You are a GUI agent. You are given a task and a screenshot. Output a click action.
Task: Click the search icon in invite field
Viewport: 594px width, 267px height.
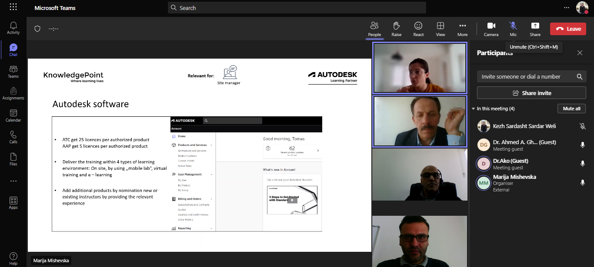pyautogui.click(x=579, y=76)
